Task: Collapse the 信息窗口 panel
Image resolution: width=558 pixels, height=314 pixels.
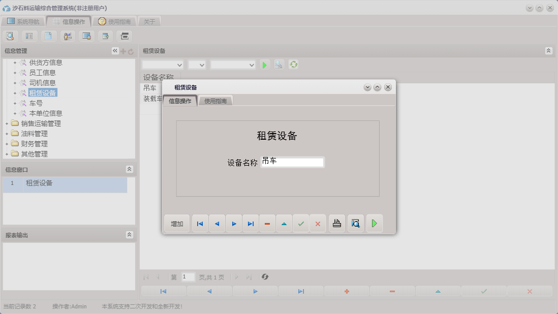Action: (130, 169)
